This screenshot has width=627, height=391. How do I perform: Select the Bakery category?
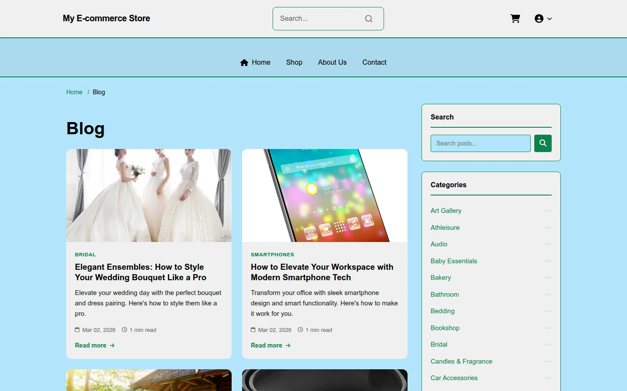click(441, 278)
